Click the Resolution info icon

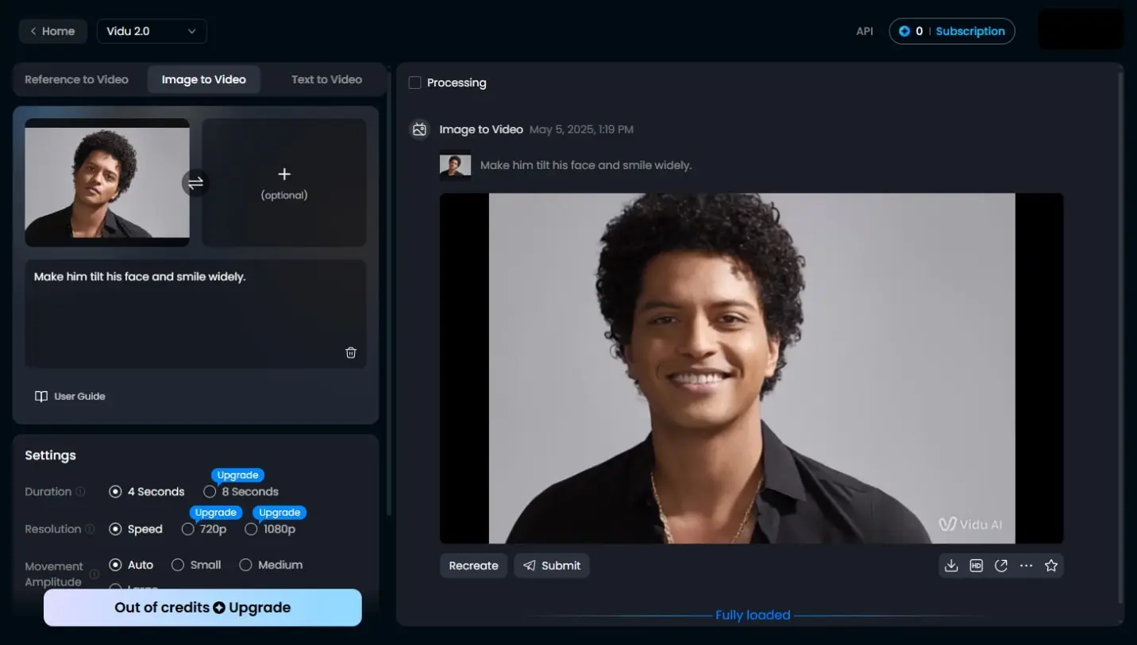(90, 529)
